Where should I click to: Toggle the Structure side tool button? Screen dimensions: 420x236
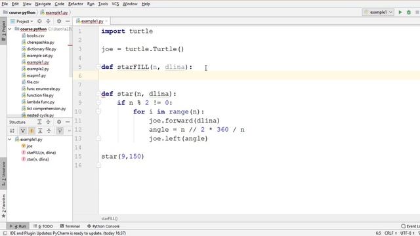pos(3,174)
